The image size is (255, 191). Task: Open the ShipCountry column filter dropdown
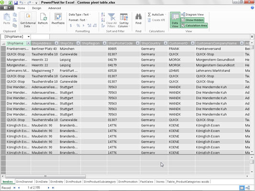(166, 43)
